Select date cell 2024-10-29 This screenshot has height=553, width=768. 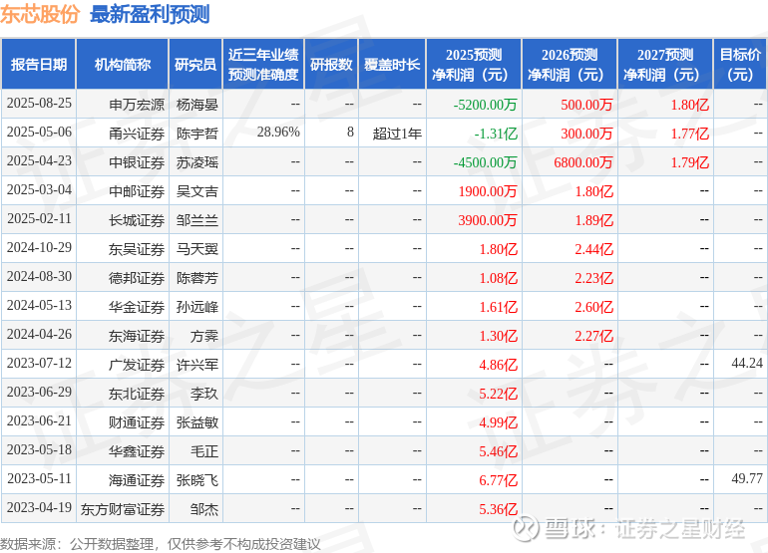(x=39, y=248)
